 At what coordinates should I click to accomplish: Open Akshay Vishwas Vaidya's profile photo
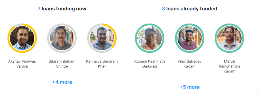pos(22,38)
